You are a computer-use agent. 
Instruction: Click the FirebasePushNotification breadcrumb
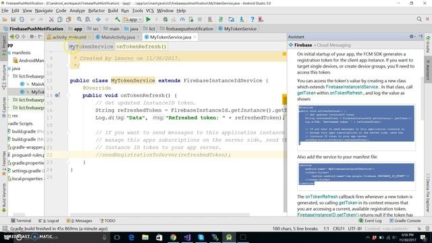click(x=33, y=28)
